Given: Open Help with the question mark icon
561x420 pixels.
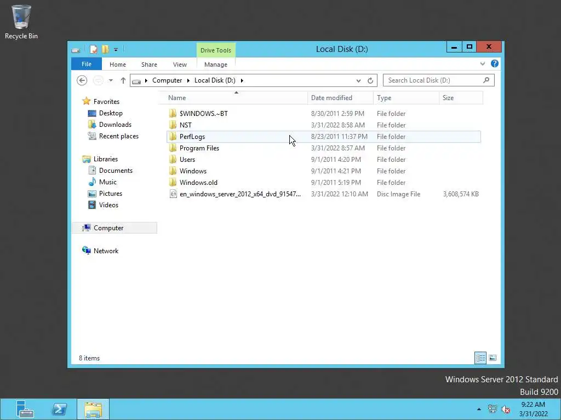Looking at the screenshot, I should [x=495, y=63].
